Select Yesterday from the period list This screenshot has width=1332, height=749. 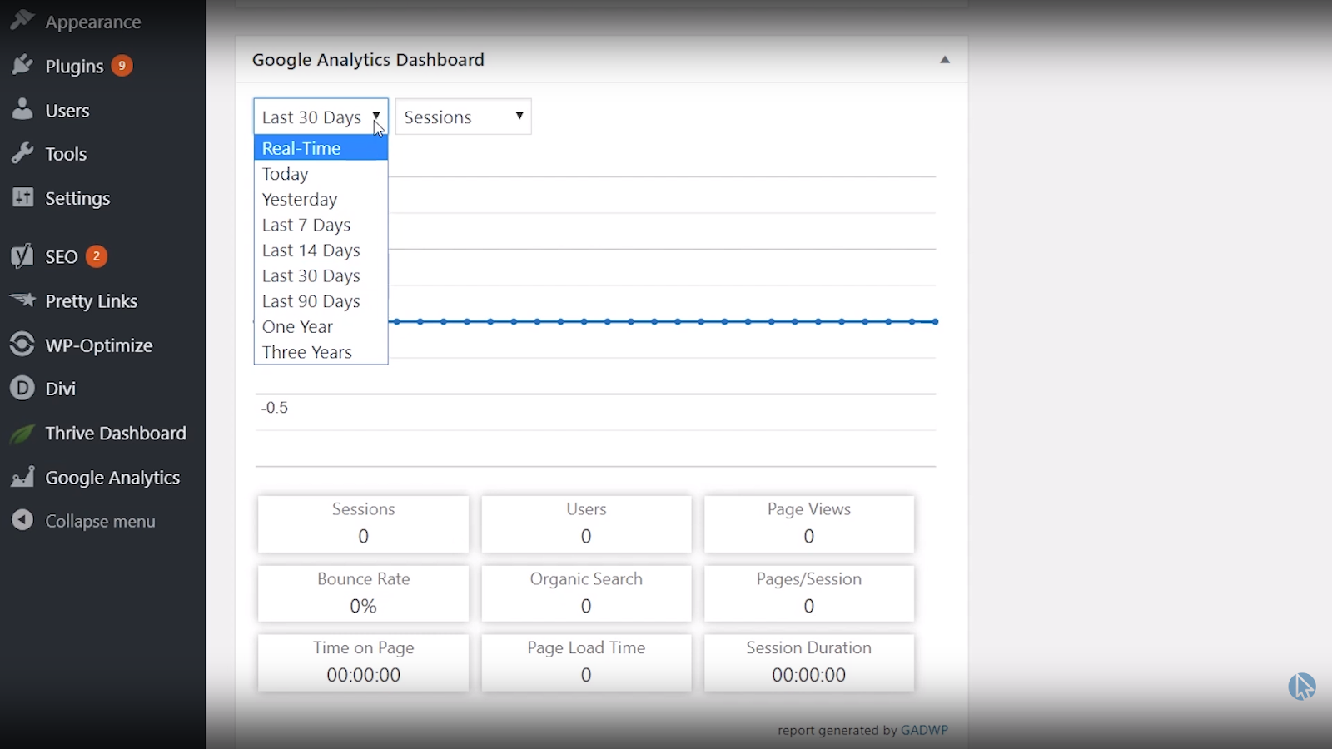click(x=321, y=200)
